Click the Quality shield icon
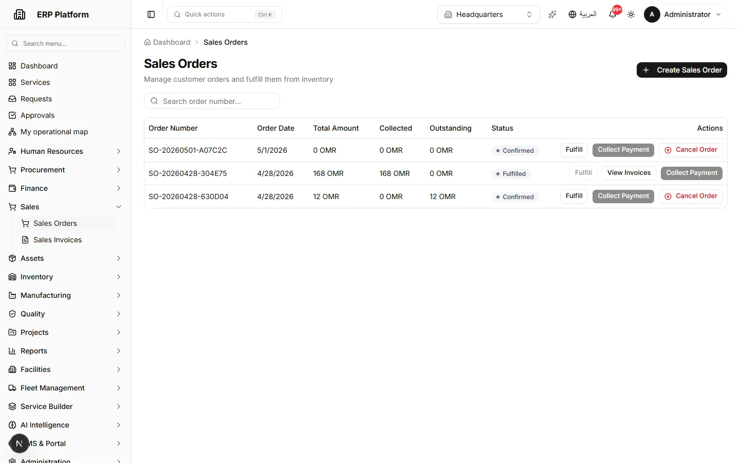 12,314
